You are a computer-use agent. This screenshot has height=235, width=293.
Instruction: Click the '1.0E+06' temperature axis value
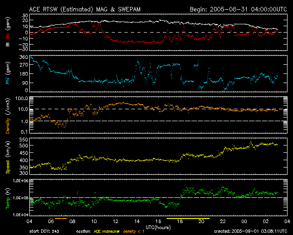(21, 181)
